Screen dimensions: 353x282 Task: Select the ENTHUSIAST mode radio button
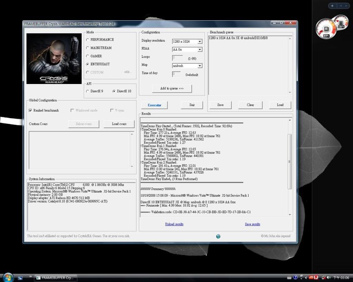tap(88, 64)
